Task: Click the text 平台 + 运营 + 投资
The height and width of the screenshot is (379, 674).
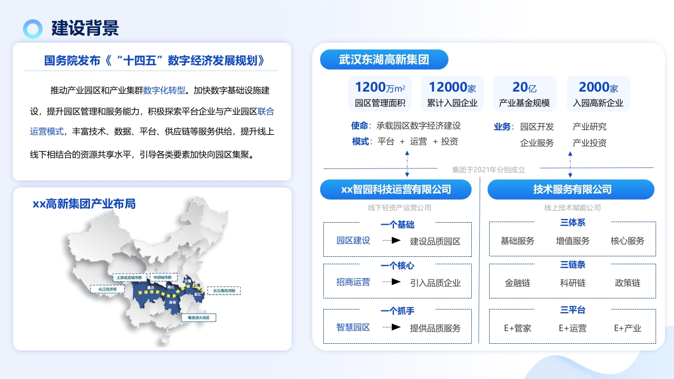Action: 418,141
